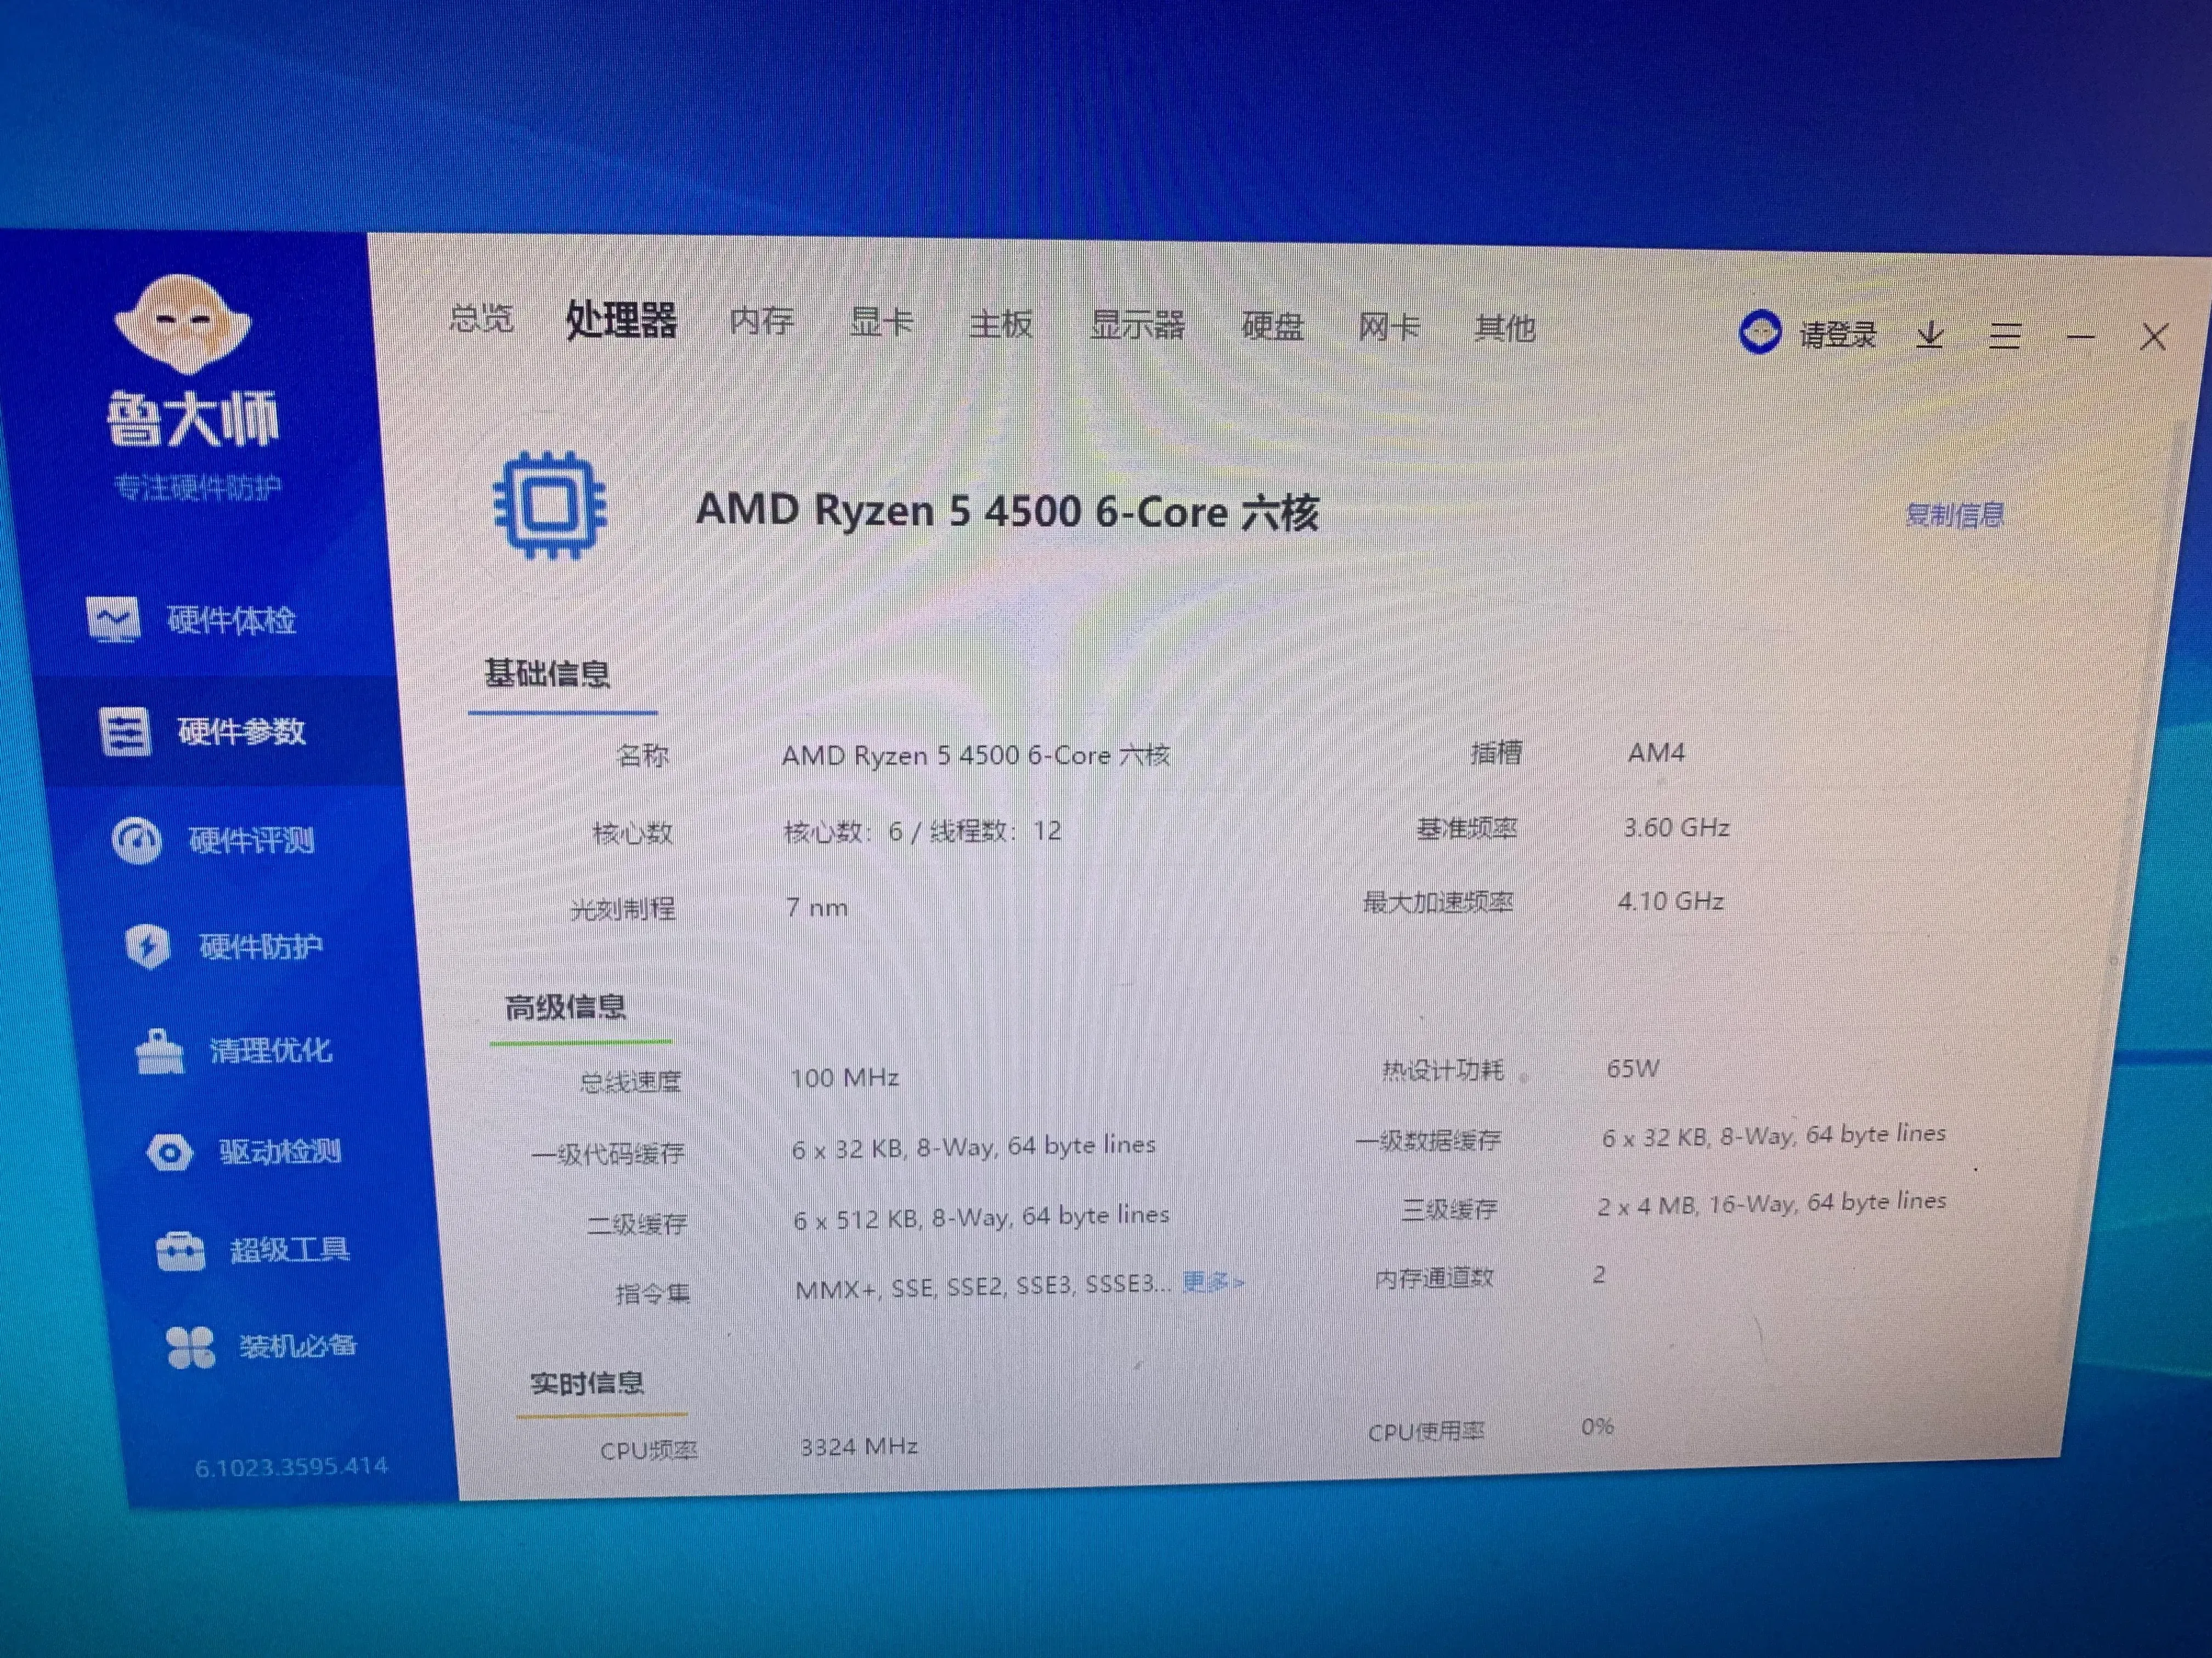
Task: Click 复制信息 to copy info
Action: tap(1955, 515)
